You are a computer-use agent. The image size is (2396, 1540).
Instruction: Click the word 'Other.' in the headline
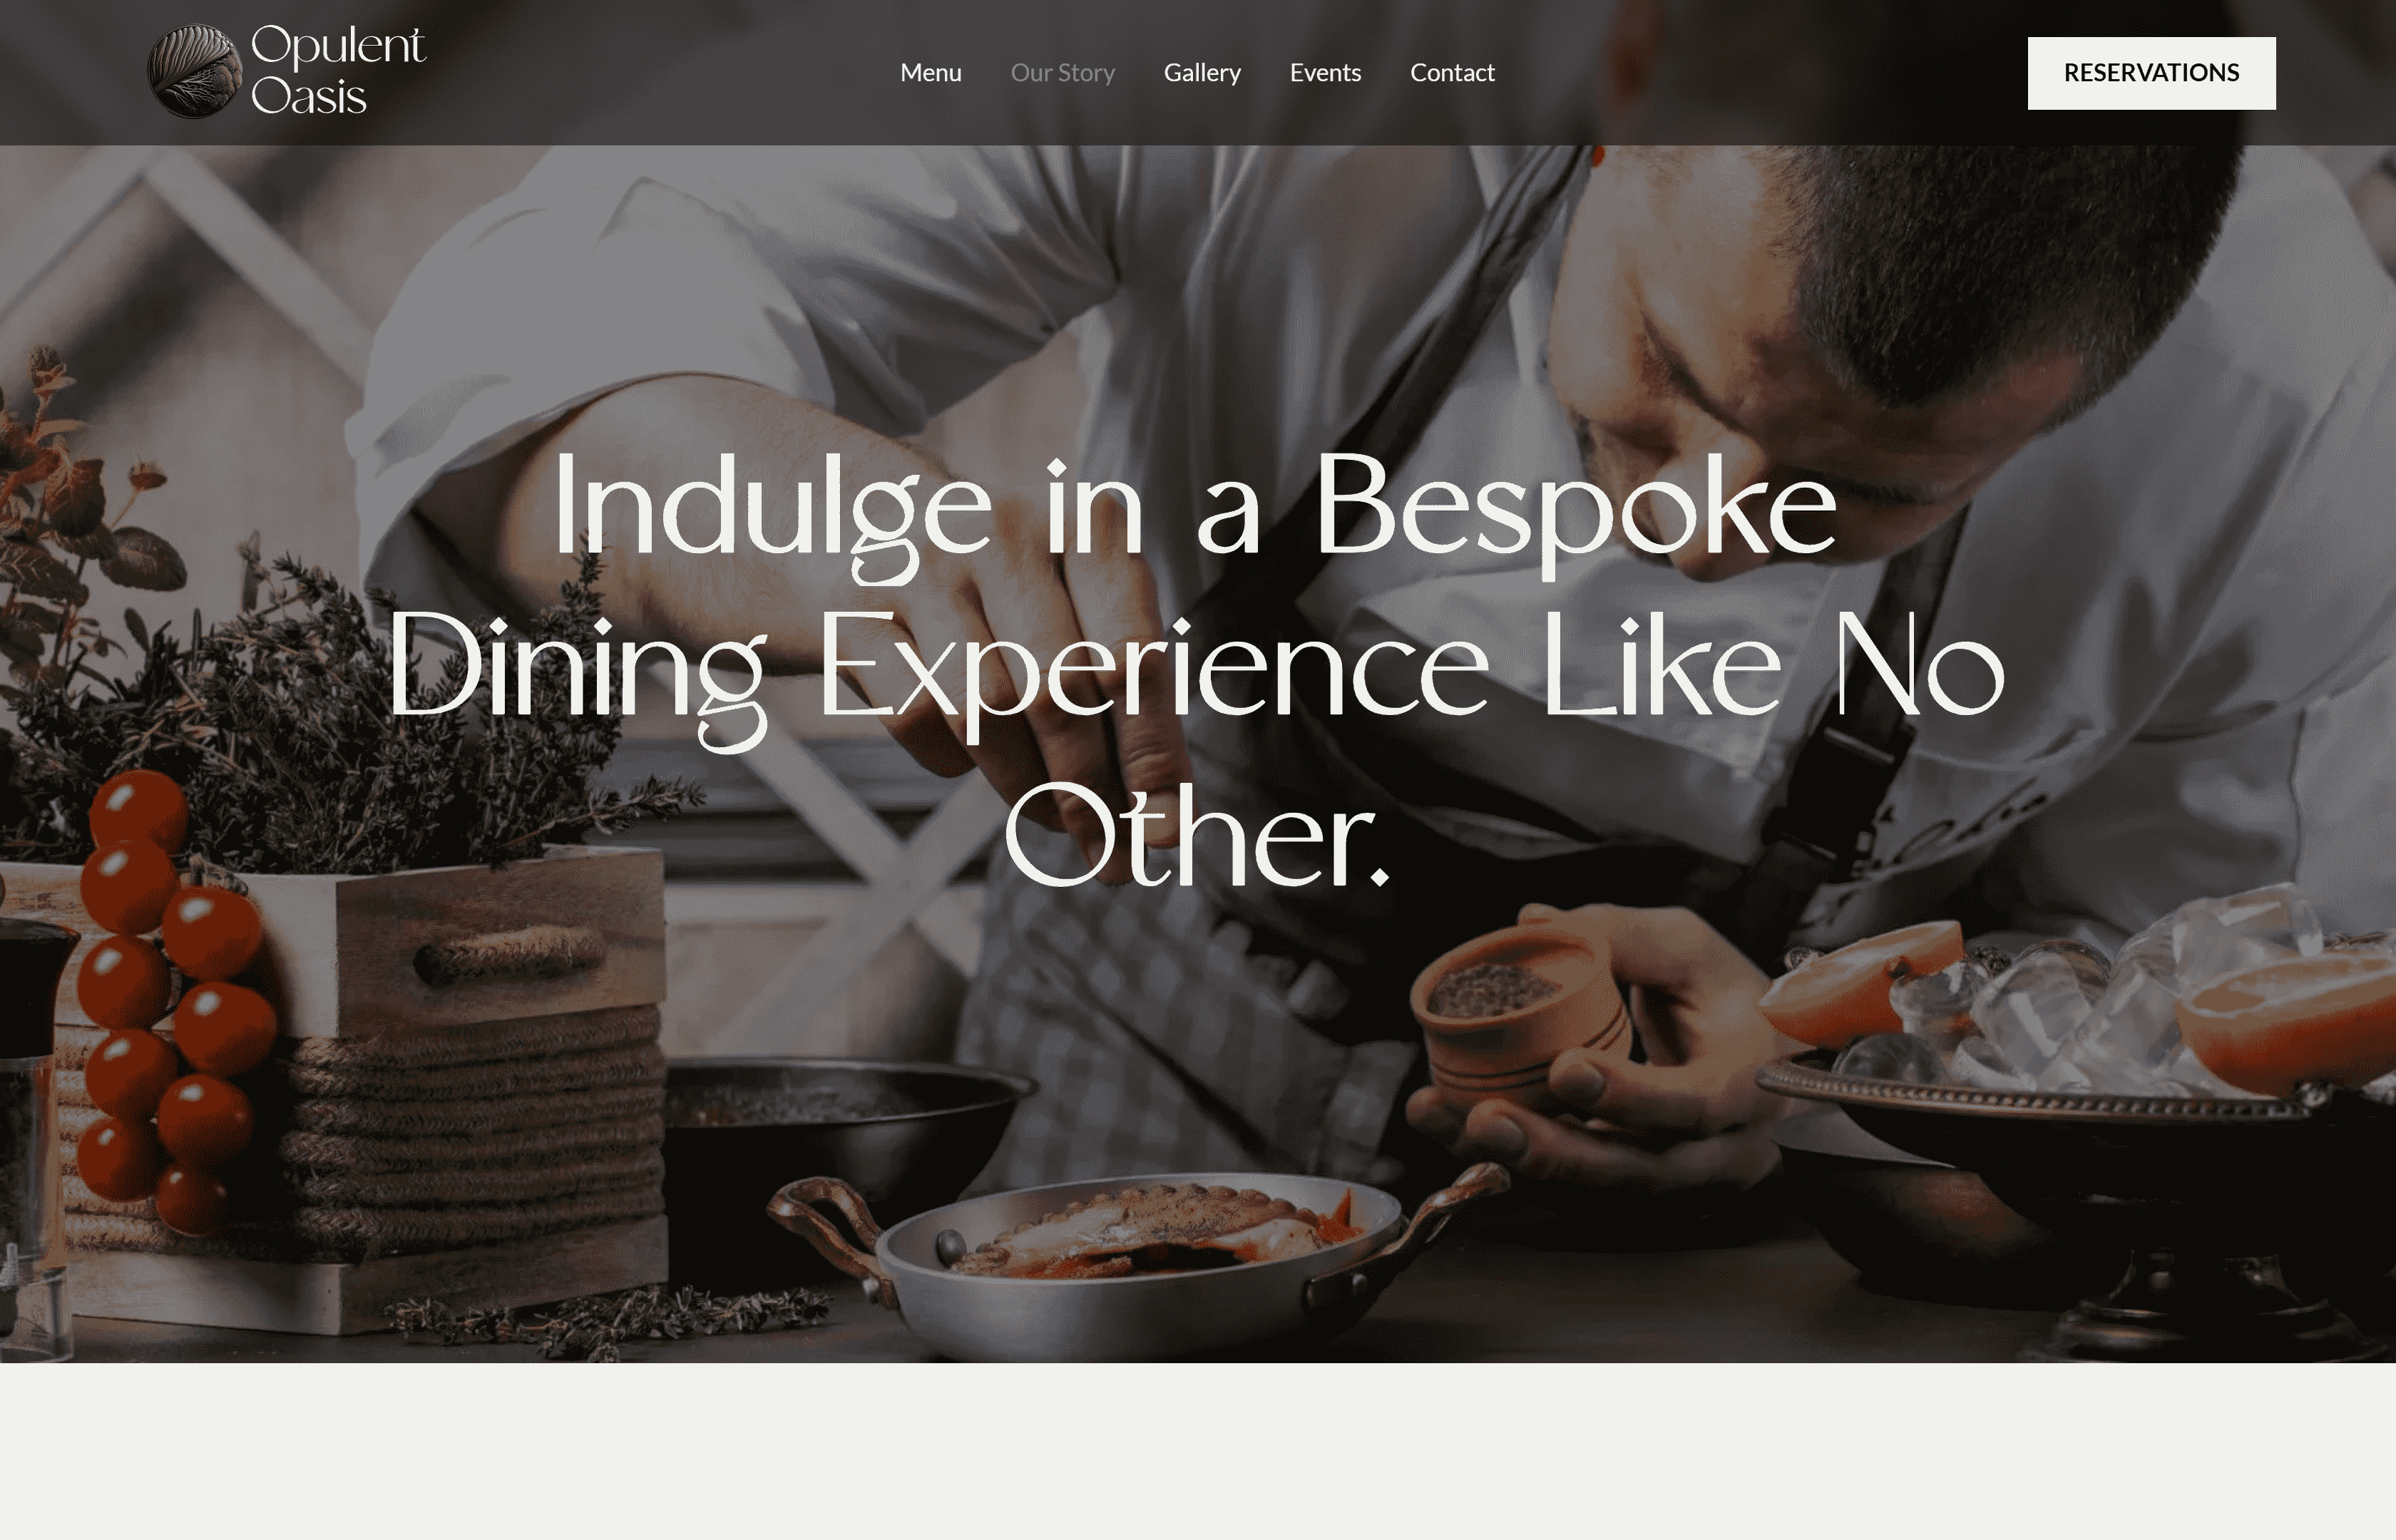pos(1196,836)
